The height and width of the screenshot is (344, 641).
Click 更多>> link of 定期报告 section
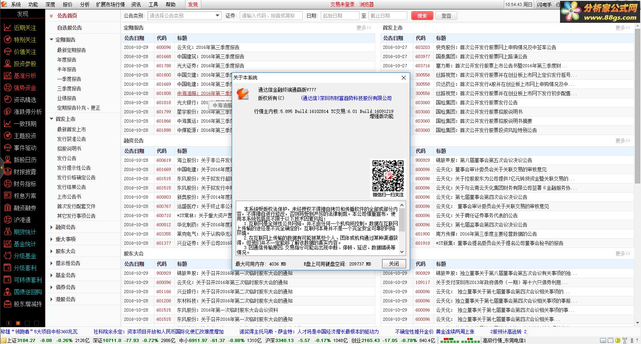[364, 28]
